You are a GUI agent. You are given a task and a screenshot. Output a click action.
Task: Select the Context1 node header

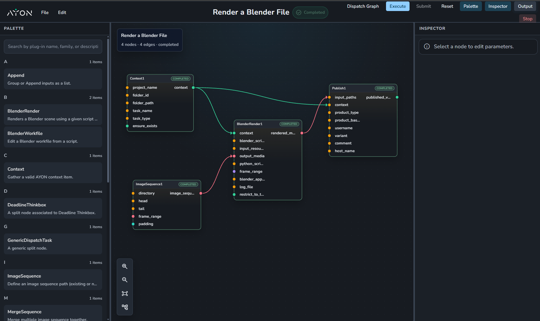pos(160,79)
